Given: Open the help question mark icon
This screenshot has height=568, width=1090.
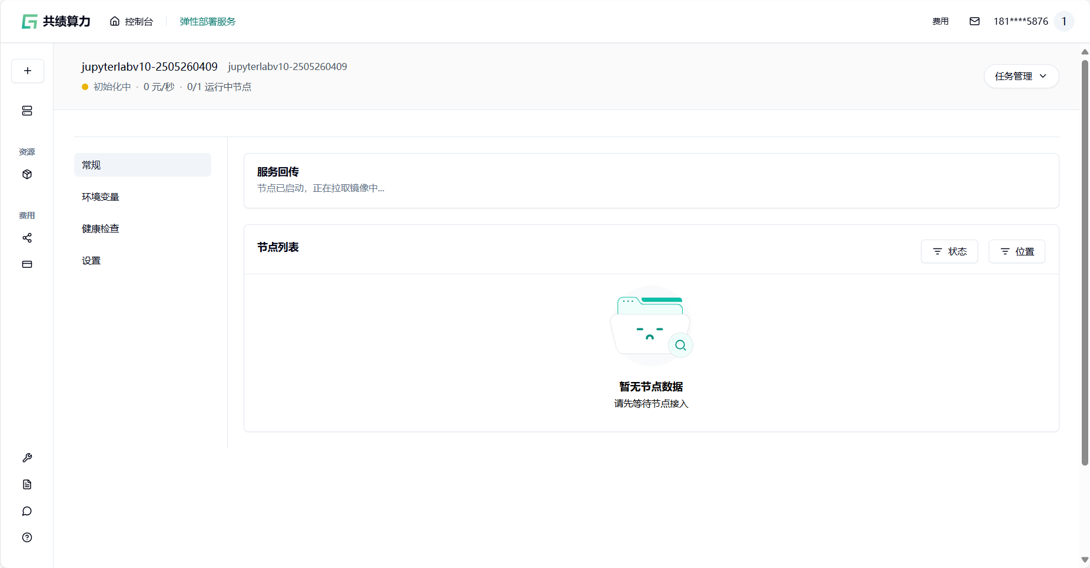Looking at the screenshot, I should [27, 537].
